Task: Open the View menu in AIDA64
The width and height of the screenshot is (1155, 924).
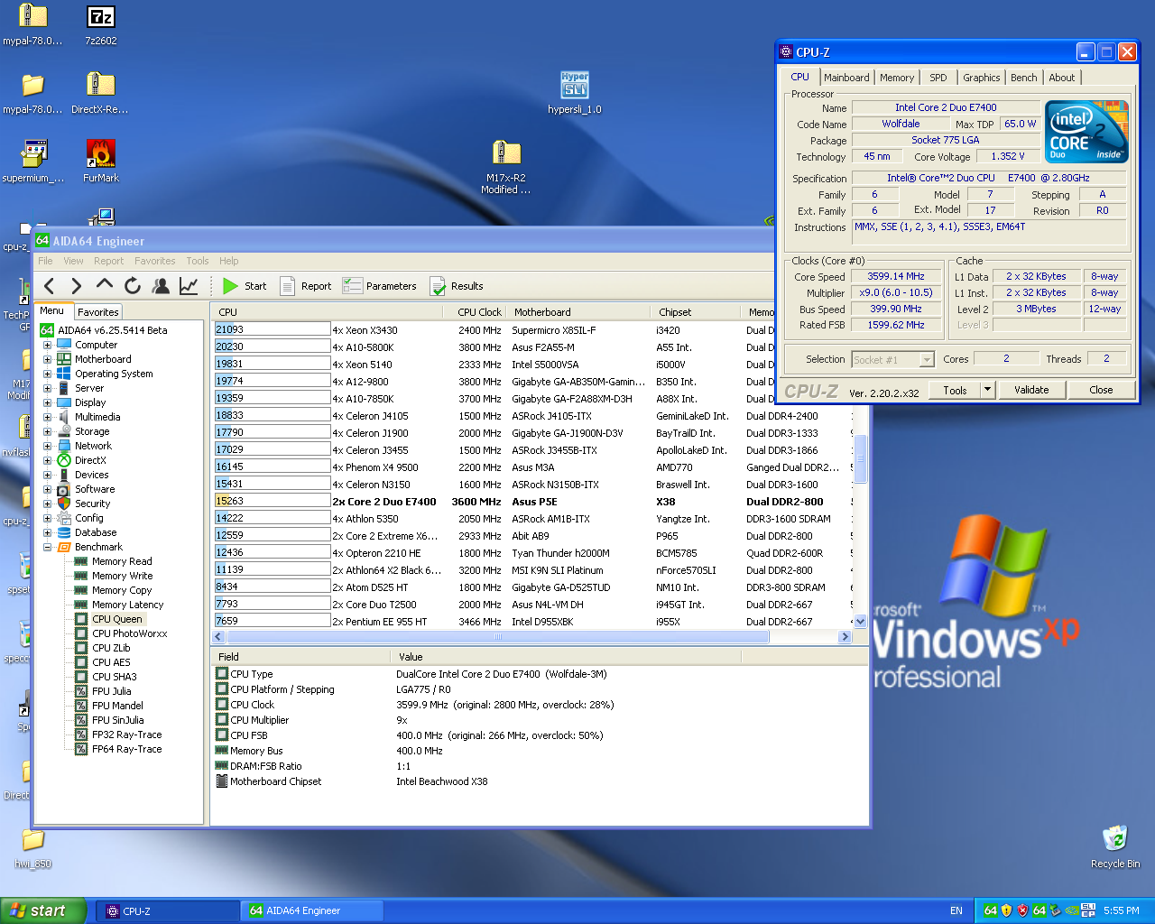Action: (x=73, y=261)
